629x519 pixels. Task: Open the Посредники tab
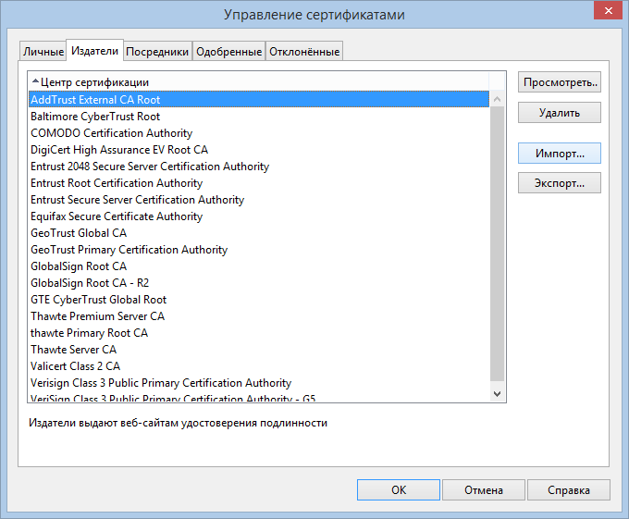(x=157, y=51)
